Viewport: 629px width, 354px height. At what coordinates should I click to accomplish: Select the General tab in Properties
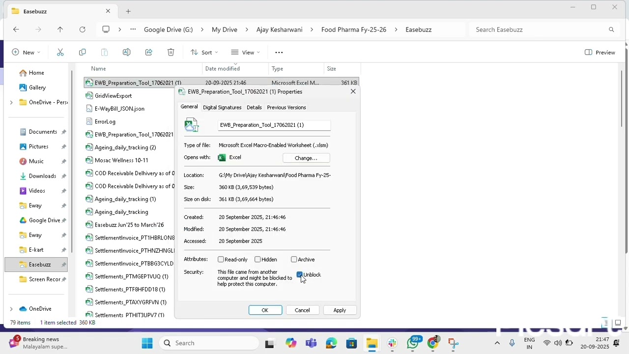(189, 107)
